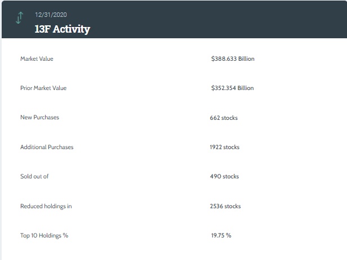Click the Prior Market Value label

(x=43, y=88)
